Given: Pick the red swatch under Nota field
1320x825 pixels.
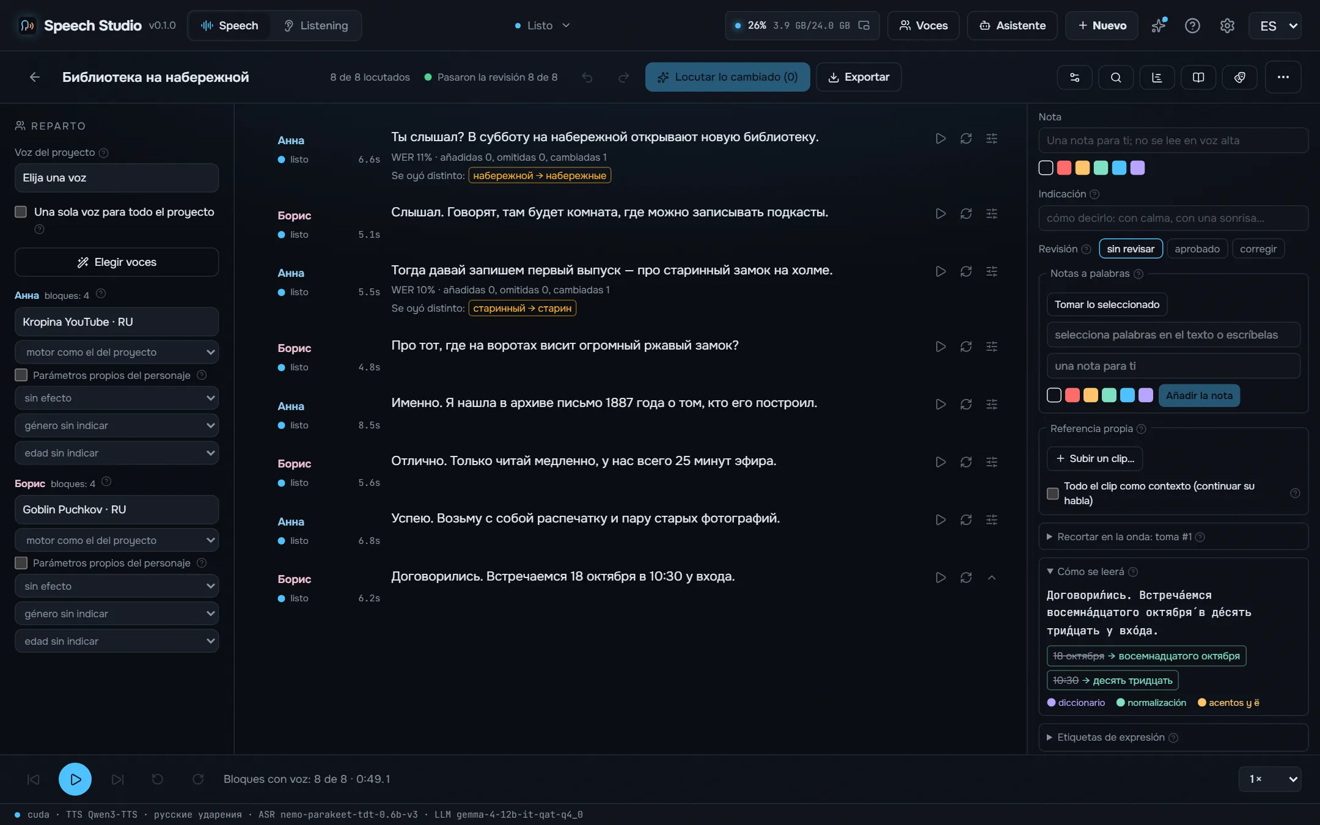Looking at the screenshot, I should (1064, 168).
